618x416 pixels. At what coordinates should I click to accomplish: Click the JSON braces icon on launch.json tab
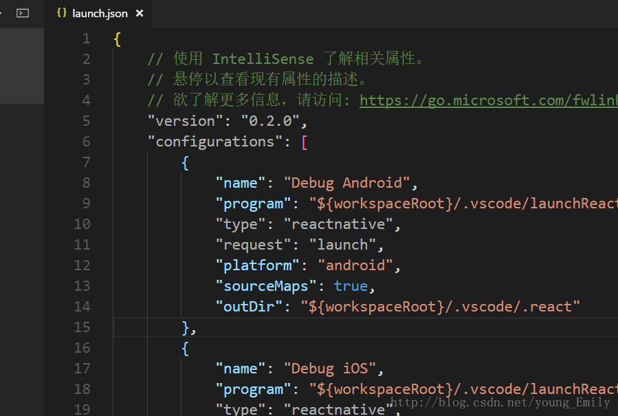[61, 13]
